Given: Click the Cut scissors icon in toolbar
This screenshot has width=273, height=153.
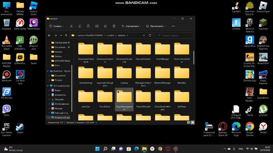Looking at the screenshot, I should (71, 26).
